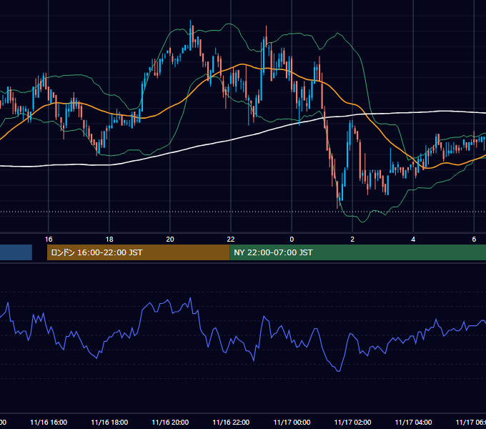The height and width of the screenshot is (429, 486).
Task: Click the 11/16 16:00 date label
Action: [49, 423]
